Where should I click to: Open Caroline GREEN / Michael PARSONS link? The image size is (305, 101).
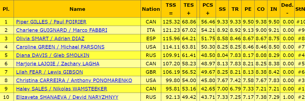point(60,47)
